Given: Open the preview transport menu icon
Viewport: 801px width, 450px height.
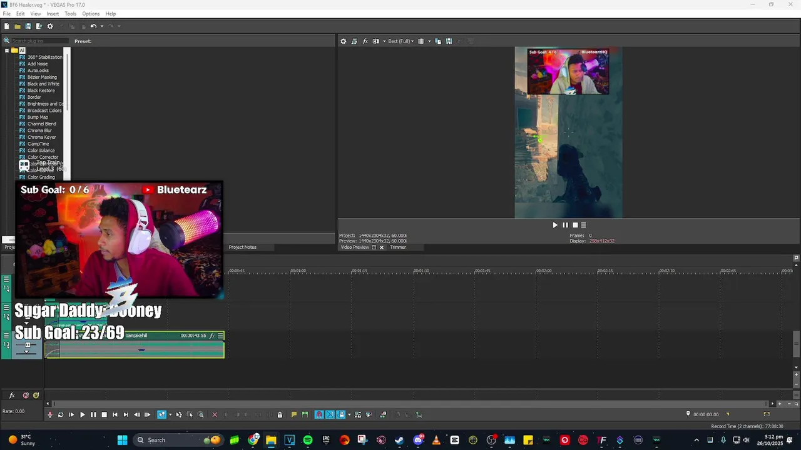Looking at the screenshot, I should pos(584,225).
